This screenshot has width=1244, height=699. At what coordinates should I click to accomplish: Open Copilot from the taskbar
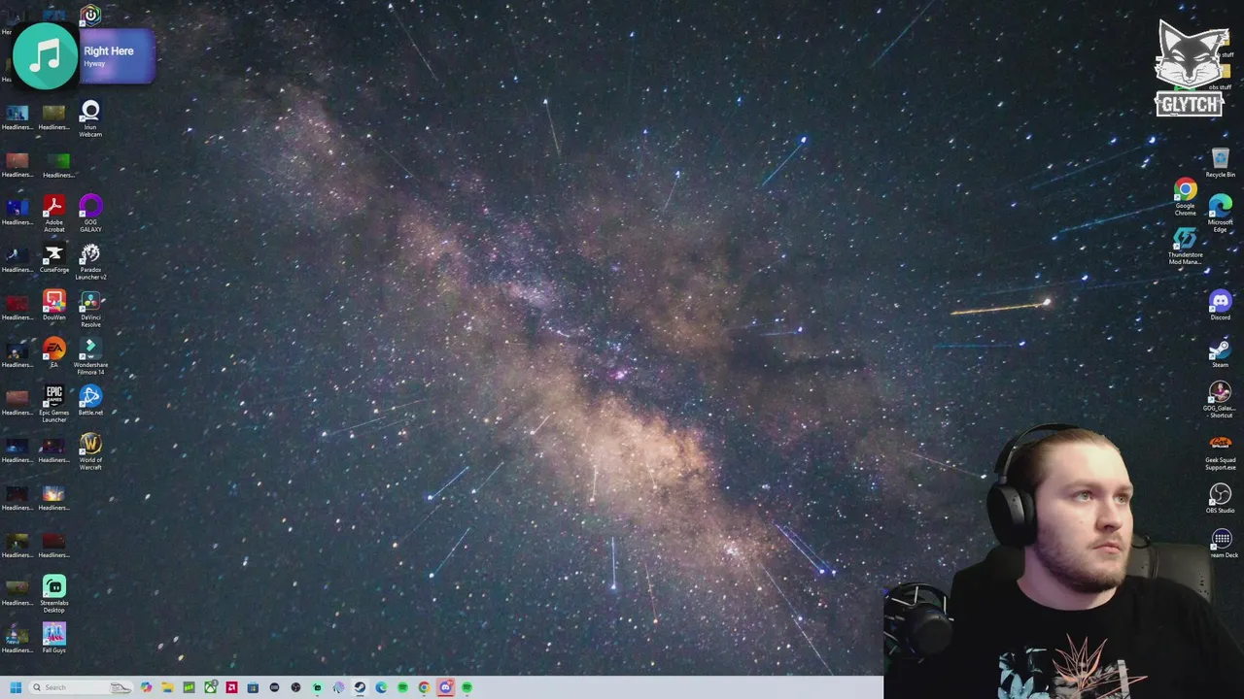[146, 687]
